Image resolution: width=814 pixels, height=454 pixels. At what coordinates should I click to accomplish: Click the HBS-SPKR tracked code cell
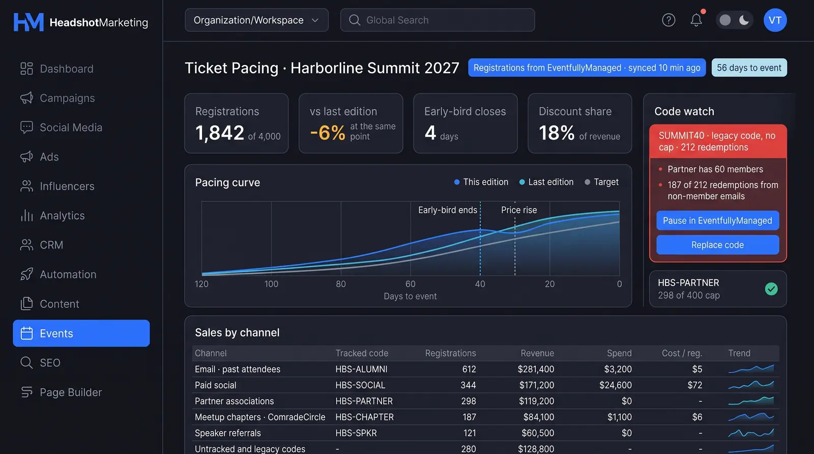coord(356,433)
